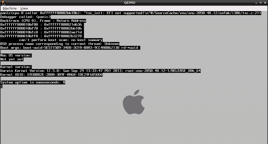
Task: Click the 'Not yet set' line
Action: (12, 59)
